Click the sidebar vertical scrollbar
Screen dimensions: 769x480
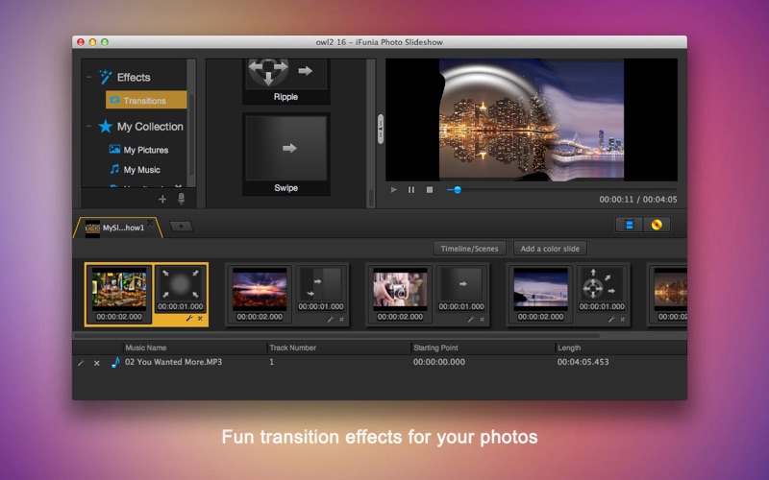point(191,134)
